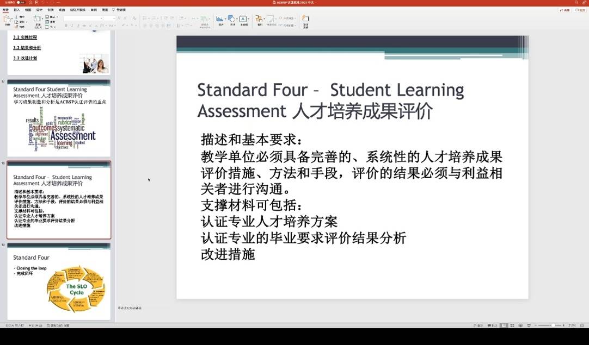This screenshot has height=345, width=589.
Task: Click the Paste icon in ribbon
Action: pos(8,20)
